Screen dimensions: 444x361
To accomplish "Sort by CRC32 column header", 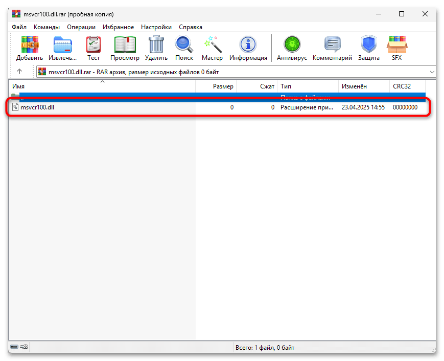I will tap(407, 86).
